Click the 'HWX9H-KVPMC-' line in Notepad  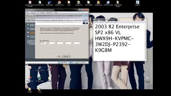click(114, 38)
